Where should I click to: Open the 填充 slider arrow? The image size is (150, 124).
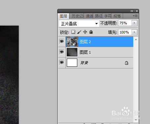[134, 32]
